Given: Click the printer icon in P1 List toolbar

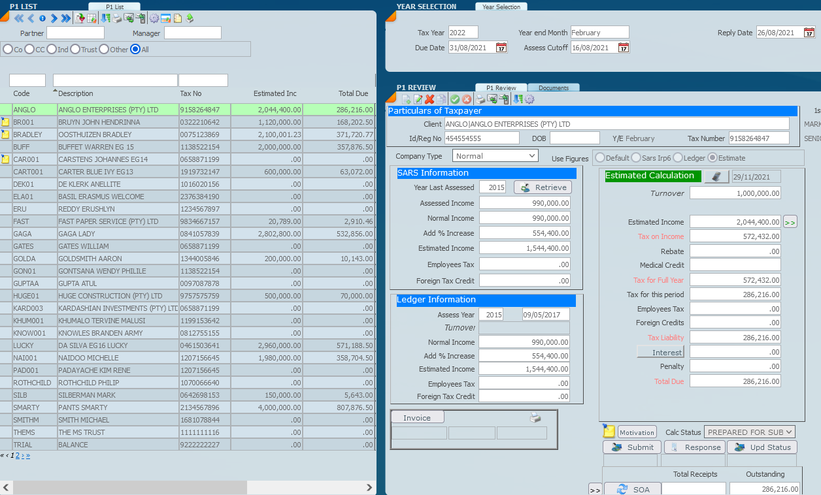Looking at the screenshot, I should click(x=117, y=18).
